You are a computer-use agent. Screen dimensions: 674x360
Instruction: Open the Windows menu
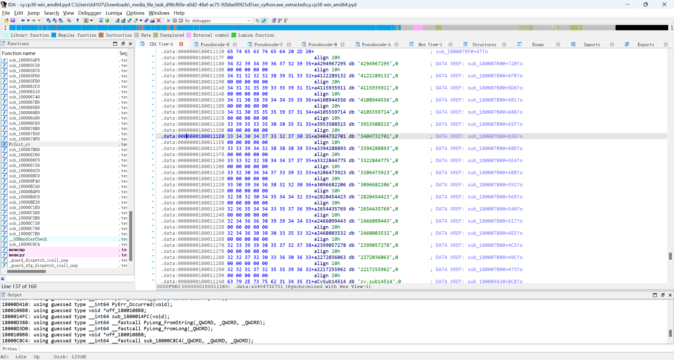tap(159, 13)
